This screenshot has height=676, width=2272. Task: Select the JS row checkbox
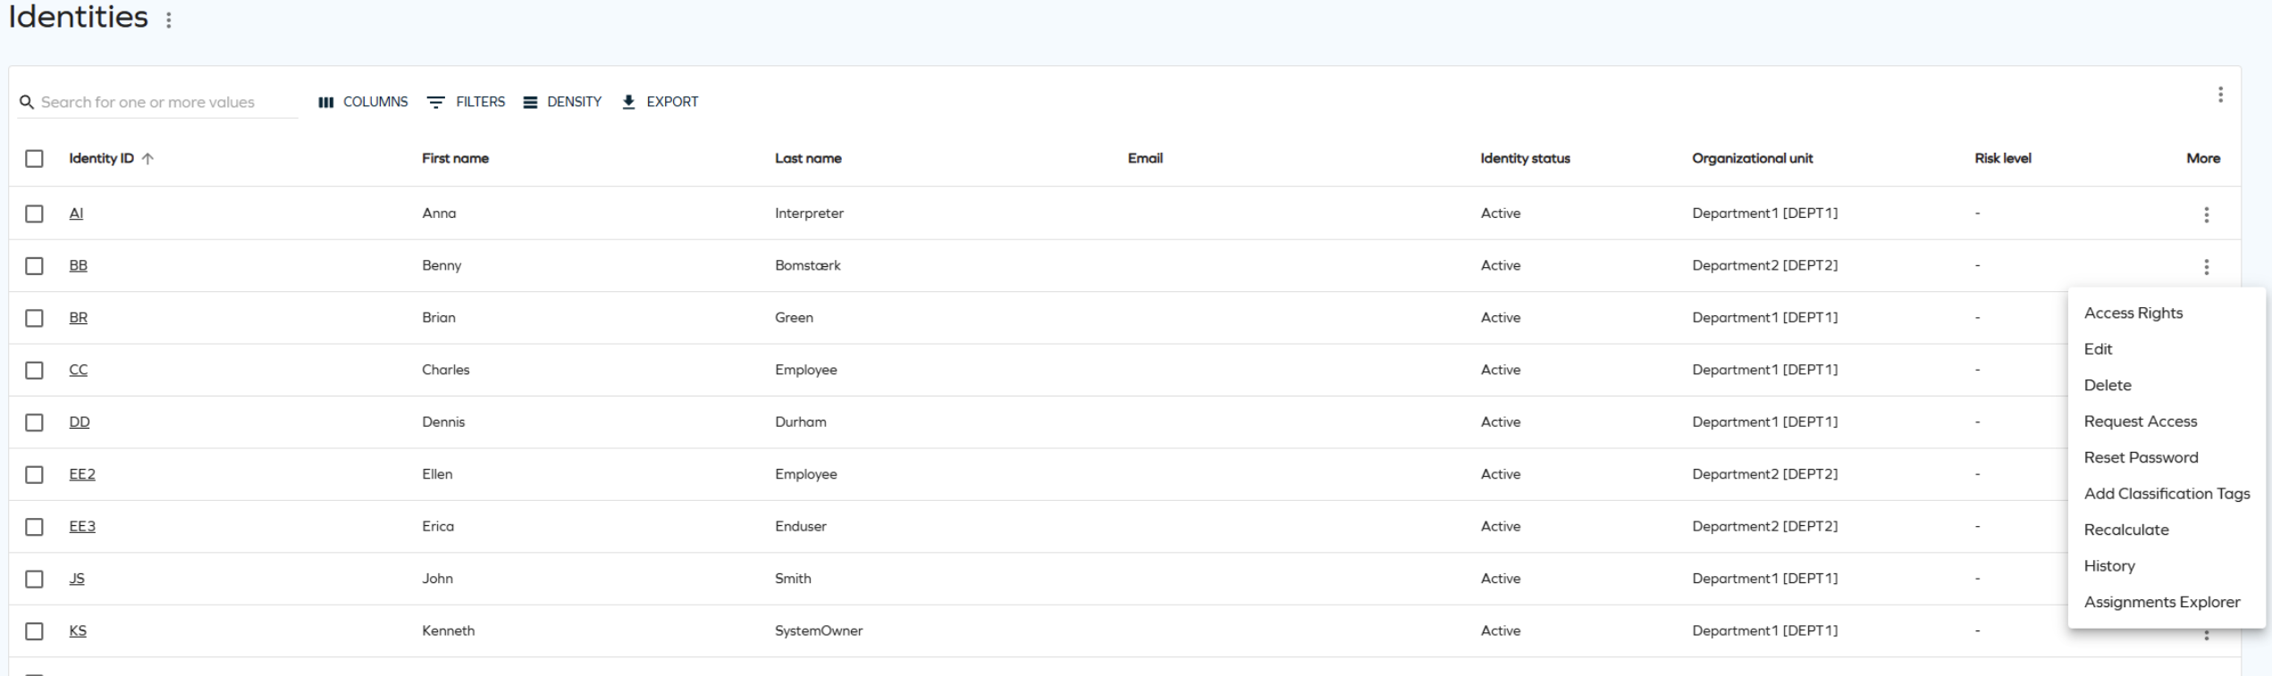coord(34,580)
